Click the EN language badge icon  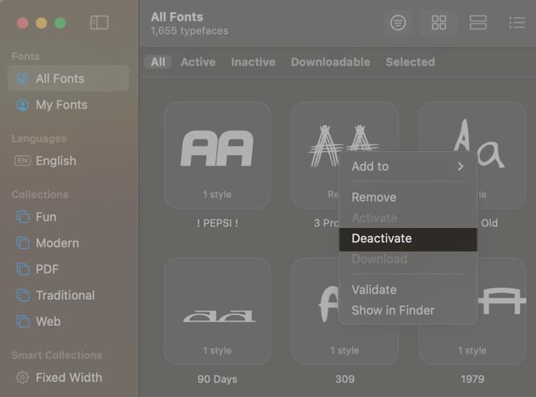pyautogui.click(x=23, y=161)
